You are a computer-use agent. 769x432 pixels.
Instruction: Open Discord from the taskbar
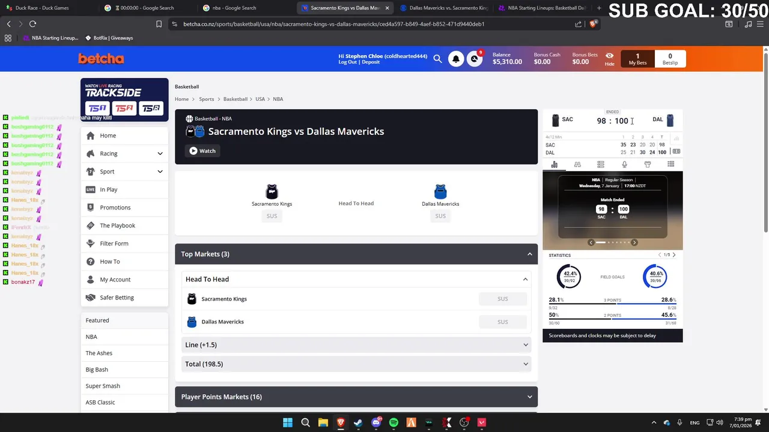click(376, 422)
